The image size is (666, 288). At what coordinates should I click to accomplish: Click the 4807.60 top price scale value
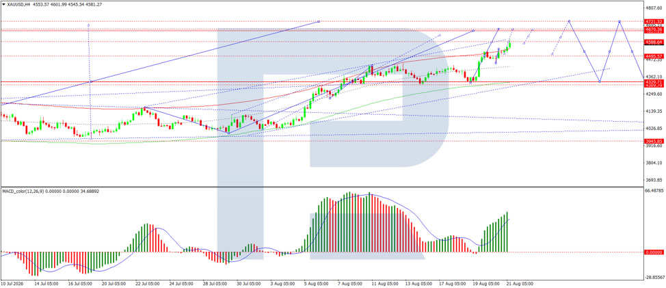click(654, 8)
